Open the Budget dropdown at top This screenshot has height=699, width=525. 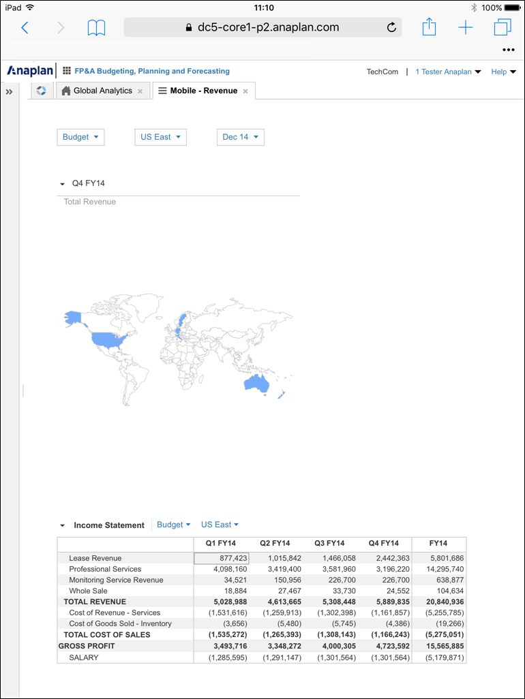point(80,137)
